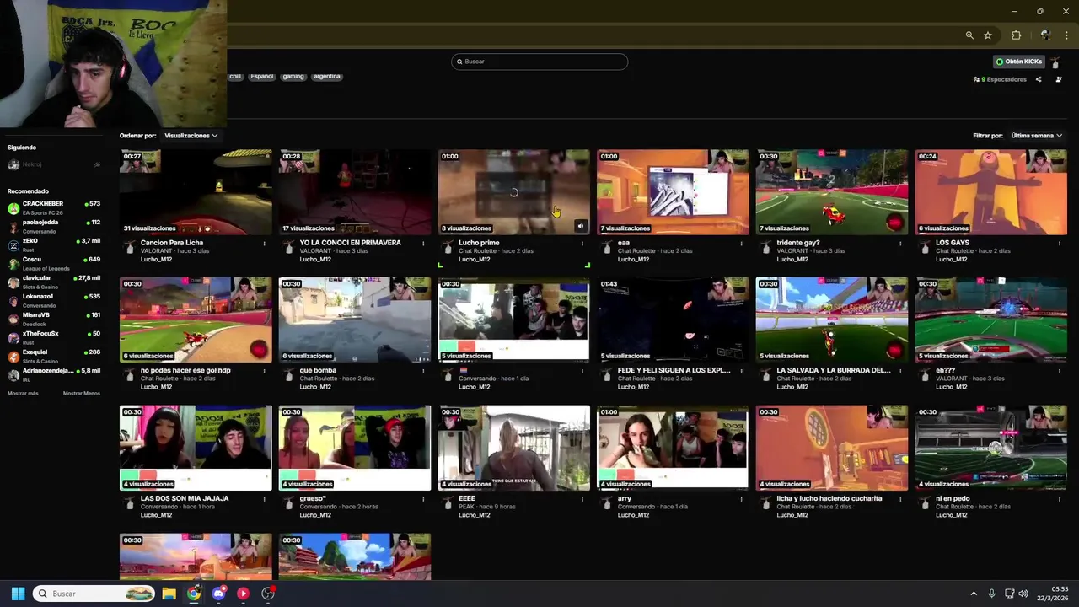Open three-dot menu for Cancion Para Licha clip

[x=264, y=244]
